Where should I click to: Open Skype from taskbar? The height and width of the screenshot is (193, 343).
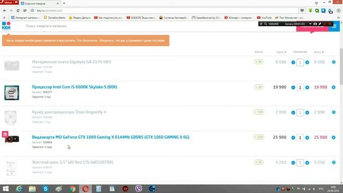point(46,189)
